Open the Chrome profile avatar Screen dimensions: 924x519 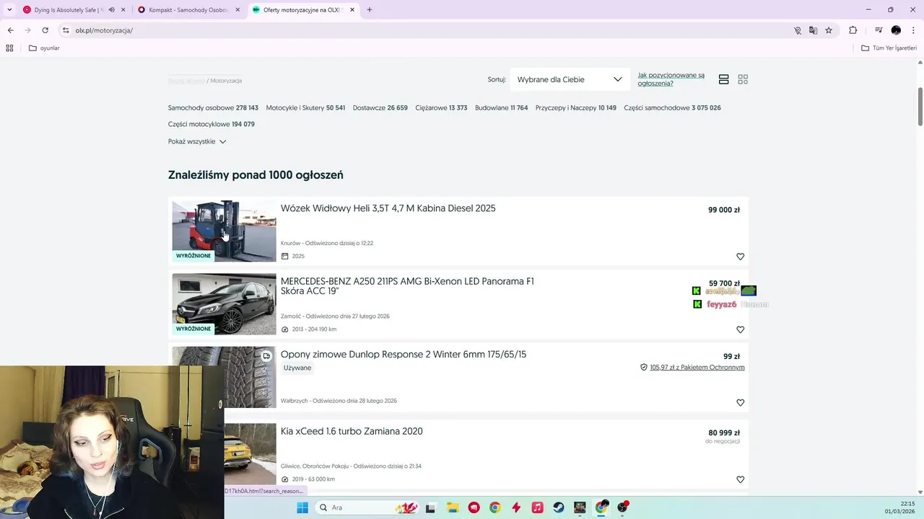pos(896,30)
